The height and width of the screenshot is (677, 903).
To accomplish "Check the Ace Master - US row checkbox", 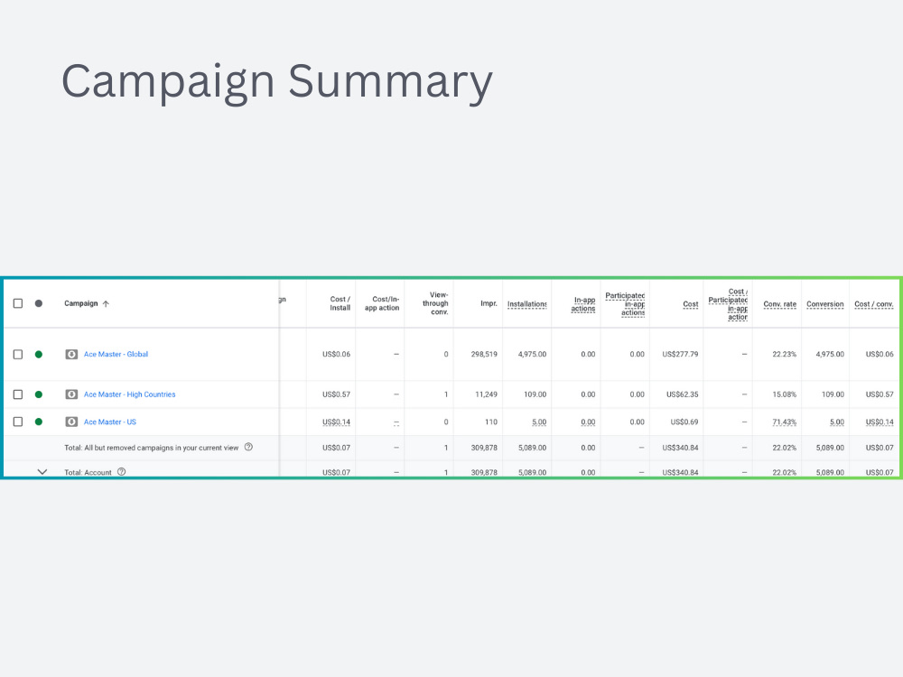I will point(18,422).
